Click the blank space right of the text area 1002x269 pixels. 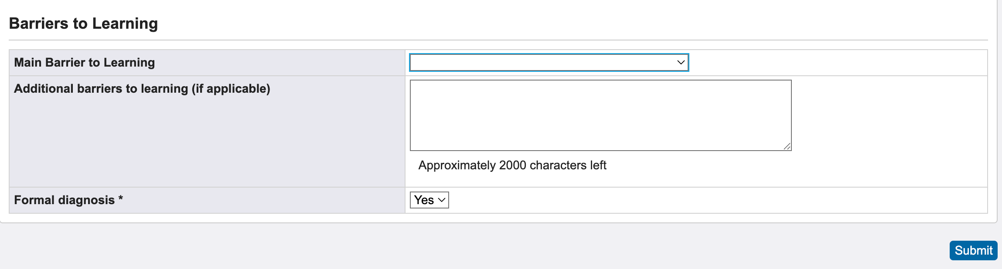pyautogui.click(x=890, y=115)
